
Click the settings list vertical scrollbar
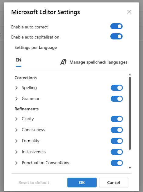click(x=130, y=113)
